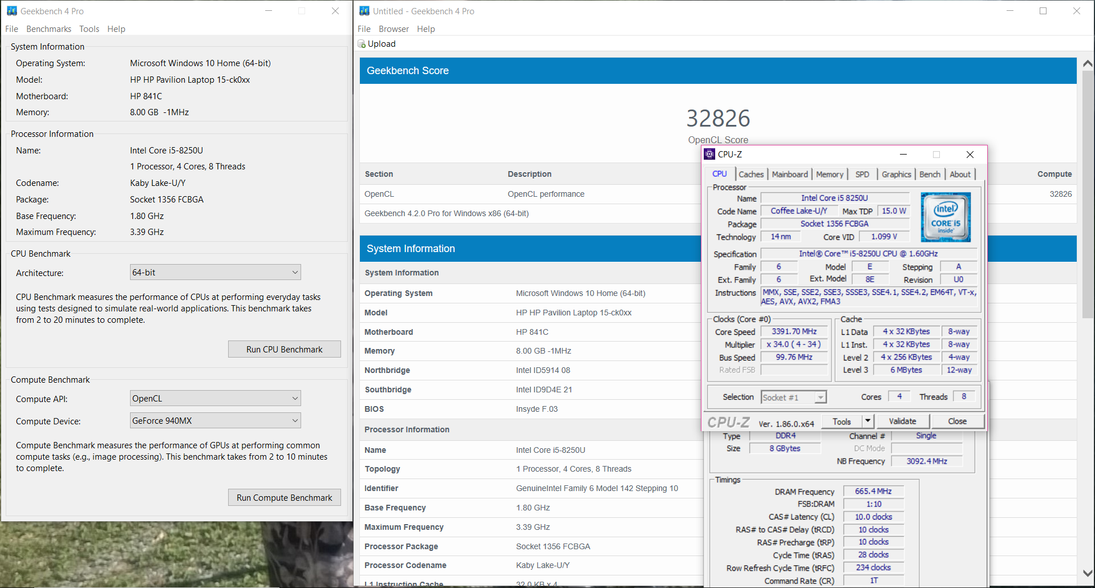Click the Validate button in CPU-Z
The height and width of the screenshot is (588, 1095).
click(x=902, y=421)
